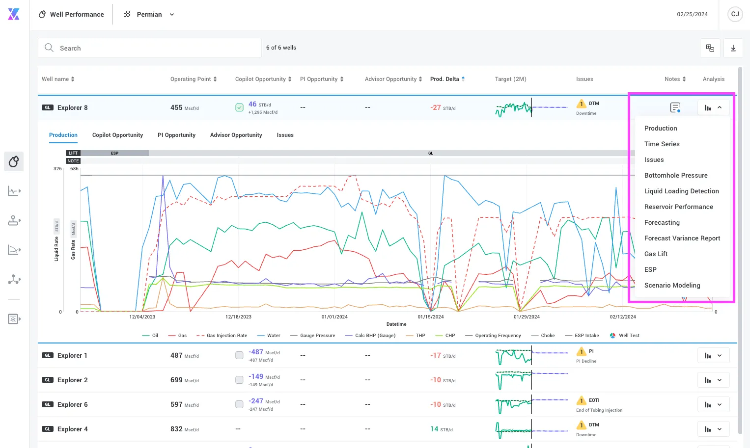Toggle the Oil series in chart legend
This screenshot has width=750, height=448.
(x=150, y=336)
